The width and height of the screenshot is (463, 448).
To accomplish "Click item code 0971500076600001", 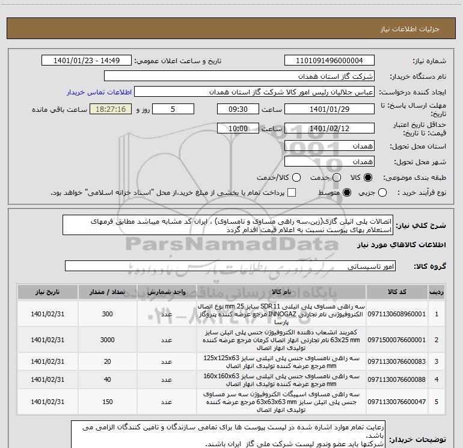I will point(397,340).
